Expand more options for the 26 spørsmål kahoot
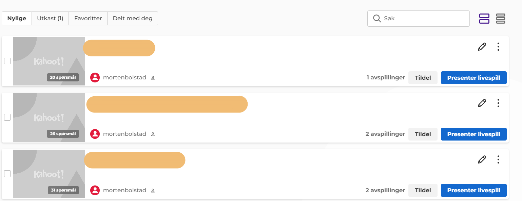 pyautogui.click(x=498, y=103)
